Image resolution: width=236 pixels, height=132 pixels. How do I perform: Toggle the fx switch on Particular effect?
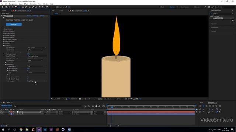(x=3, y=15)
